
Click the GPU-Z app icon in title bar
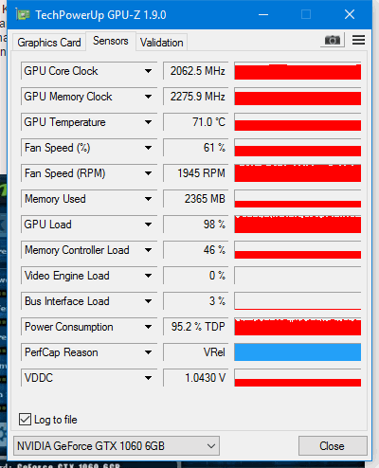pos(23,15)
